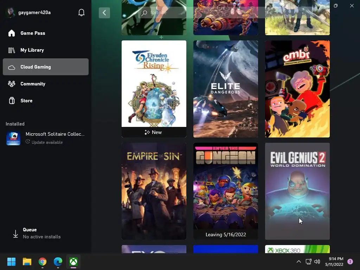Screen dimensions: 360x270
Task: Click the network status tray icon
Action: click(x=309, y=262)
